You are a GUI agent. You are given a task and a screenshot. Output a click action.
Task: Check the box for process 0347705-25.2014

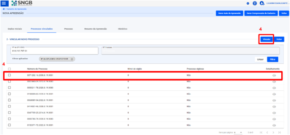[9, 112]
